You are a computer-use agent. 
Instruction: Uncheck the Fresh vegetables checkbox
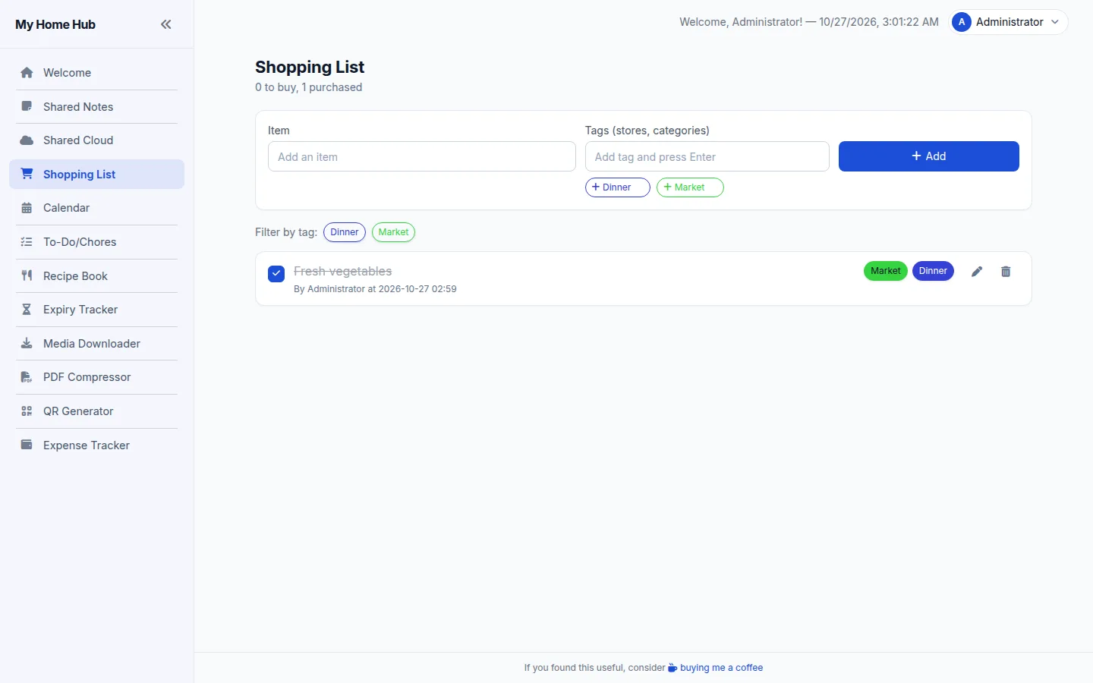point(276,273)
